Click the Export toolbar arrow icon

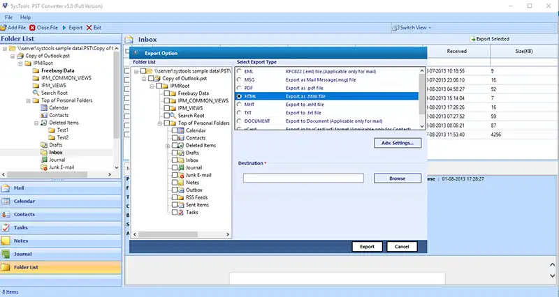pos(64,27)
